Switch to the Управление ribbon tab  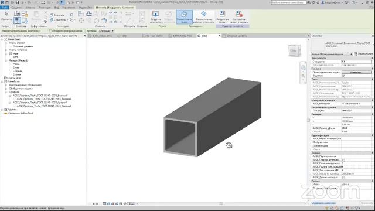[x=69, y=8]
